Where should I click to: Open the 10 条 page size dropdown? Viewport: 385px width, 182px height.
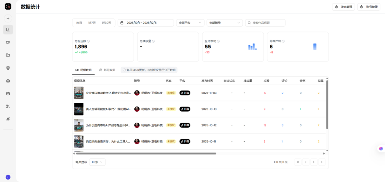click(97, 162)
